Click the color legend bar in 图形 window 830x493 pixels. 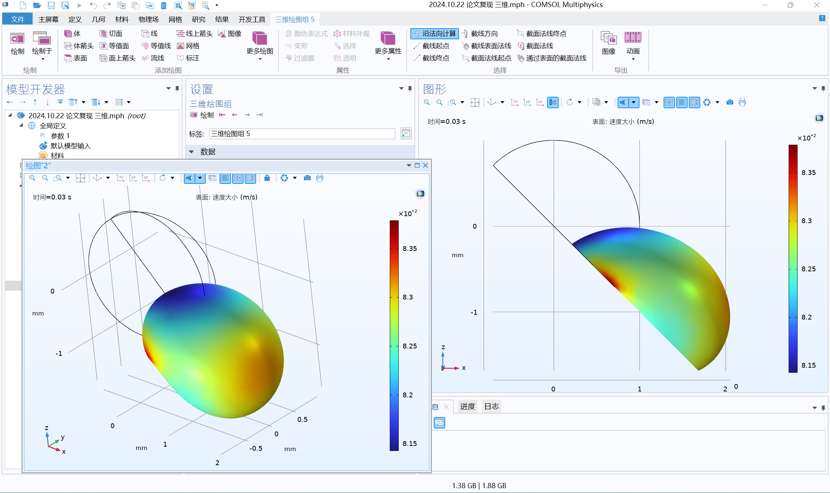793,258
